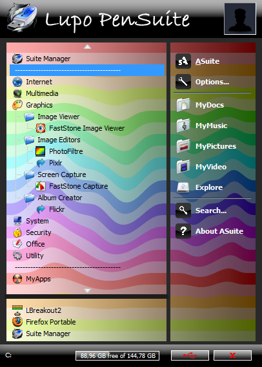The width and height of the screenshot is (262, 367).
Task: Expand the System category label
Action: coord(37,221)
